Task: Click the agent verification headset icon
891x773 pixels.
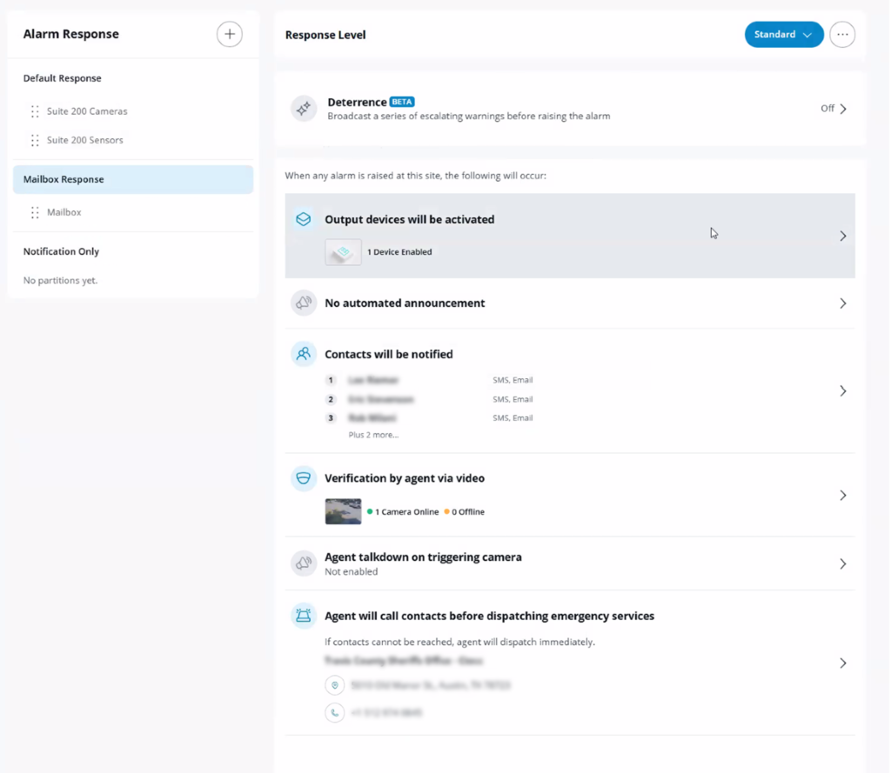Action: pyautogui.click(x=304, y=478)
